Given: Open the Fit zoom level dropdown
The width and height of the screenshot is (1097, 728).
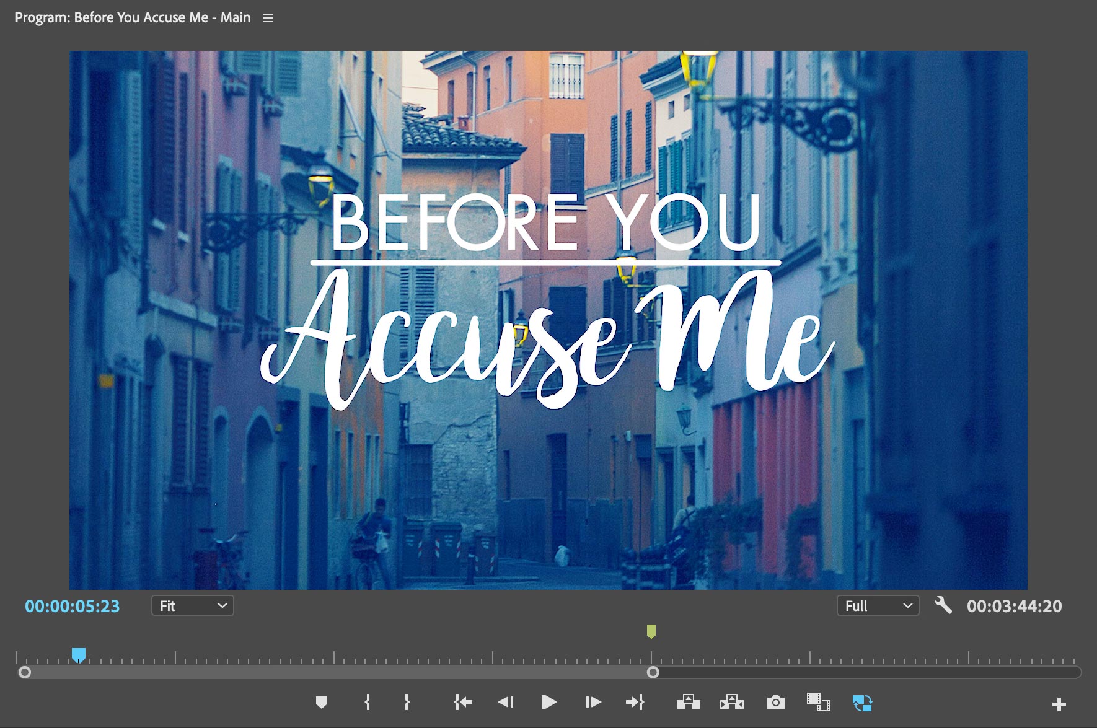Looking at the screenshot, I should coord(192,605).
